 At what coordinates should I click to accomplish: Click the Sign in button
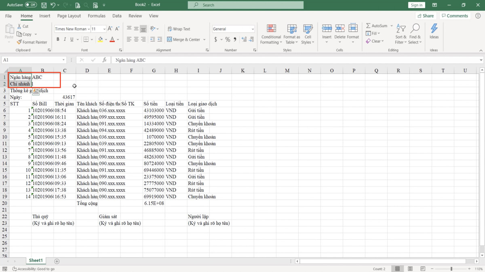[x=416, y=5]
